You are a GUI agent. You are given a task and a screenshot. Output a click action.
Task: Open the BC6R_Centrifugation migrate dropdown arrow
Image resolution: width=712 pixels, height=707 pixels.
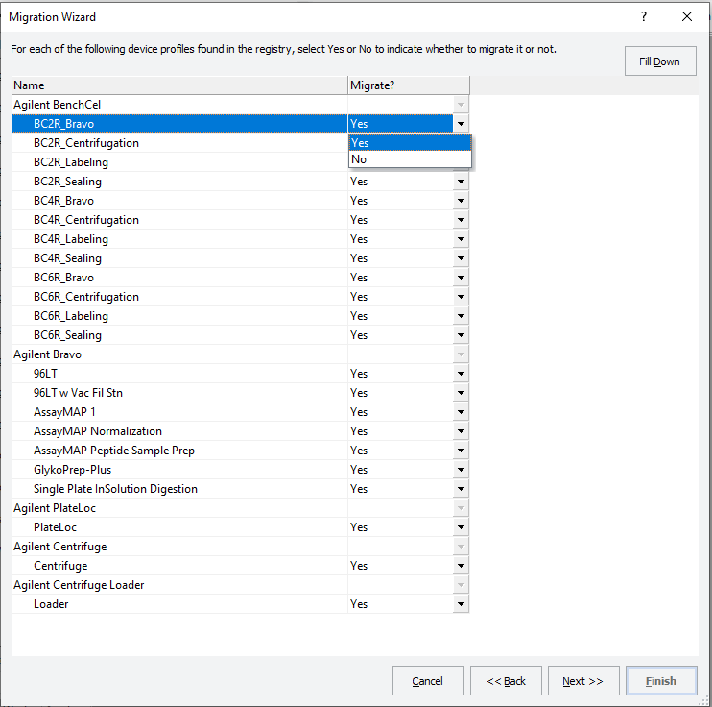click(461, 297)
